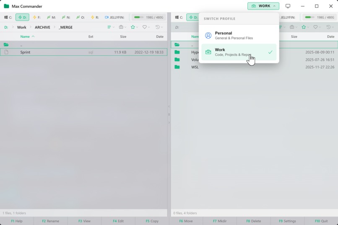Screen dimensions: 338x225
Task: Open right panel bookmarks star icon
Action: [305, 27]
